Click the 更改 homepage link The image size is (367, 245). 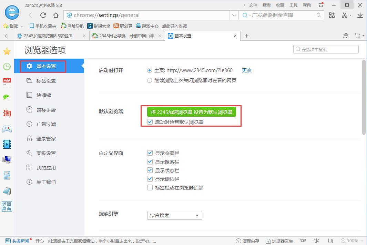247,70
